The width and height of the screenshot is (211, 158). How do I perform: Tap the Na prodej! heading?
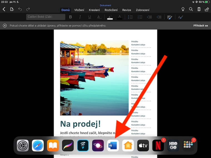pos(80,124)
